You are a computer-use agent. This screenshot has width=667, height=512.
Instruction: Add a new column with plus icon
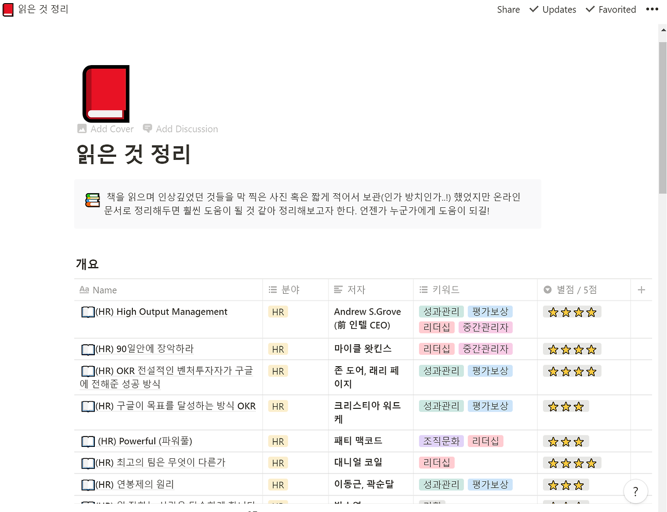pos(641,290)
